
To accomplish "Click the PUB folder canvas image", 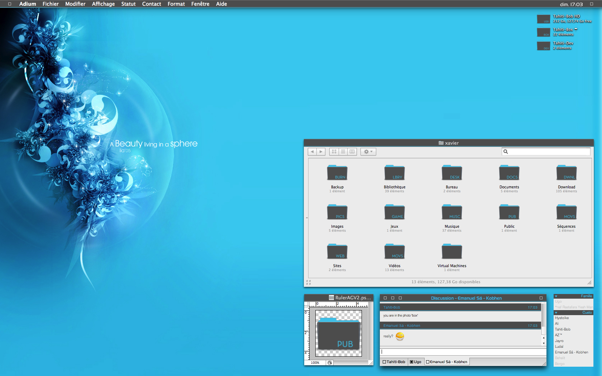I will [x=339, y=333].
